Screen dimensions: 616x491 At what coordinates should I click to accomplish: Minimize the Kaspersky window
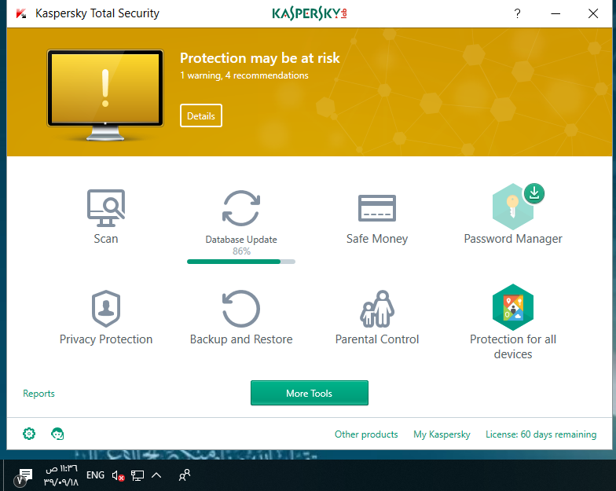[x=555, y=14]
